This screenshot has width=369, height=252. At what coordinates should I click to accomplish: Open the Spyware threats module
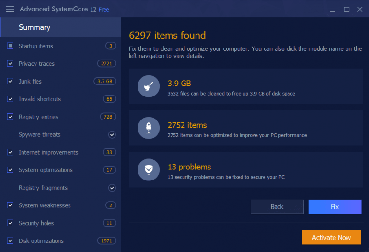[x=39, y=134]
